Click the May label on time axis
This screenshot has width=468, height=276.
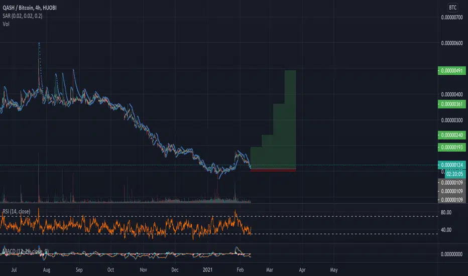pos(334,270)
